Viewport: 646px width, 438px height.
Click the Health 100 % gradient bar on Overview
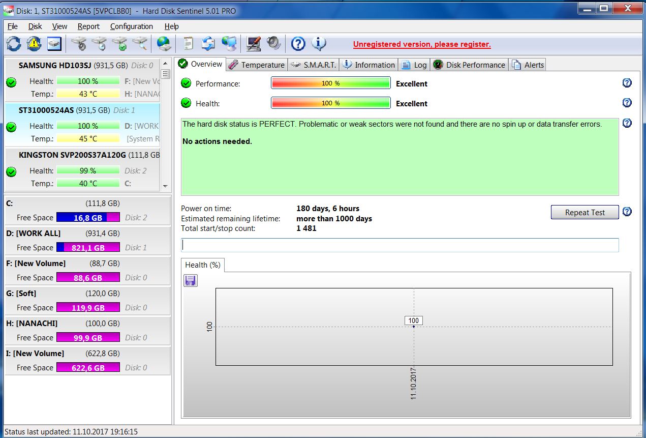(x=331, y=103)
